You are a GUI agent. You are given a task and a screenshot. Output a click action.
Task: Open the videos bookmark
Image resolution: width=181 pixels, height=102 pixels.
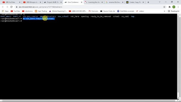coord(140,11)
